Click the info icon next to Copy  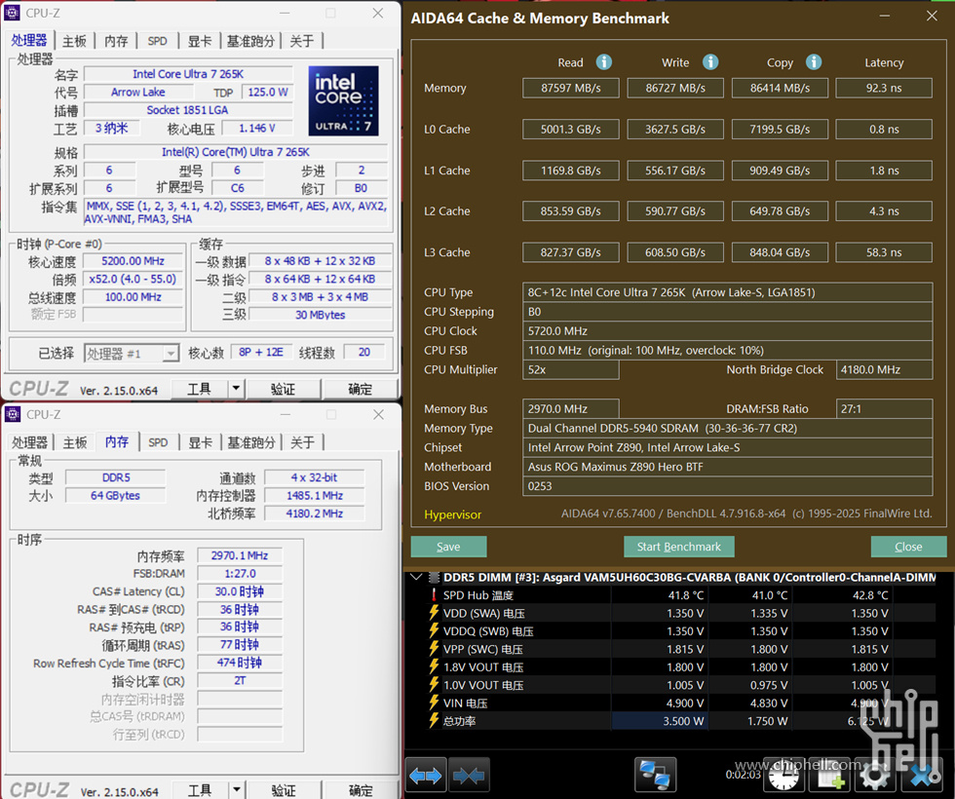click(814, 62)
